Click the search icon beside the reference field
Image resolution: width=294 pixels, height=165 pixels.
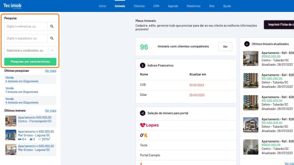(52, 26)
